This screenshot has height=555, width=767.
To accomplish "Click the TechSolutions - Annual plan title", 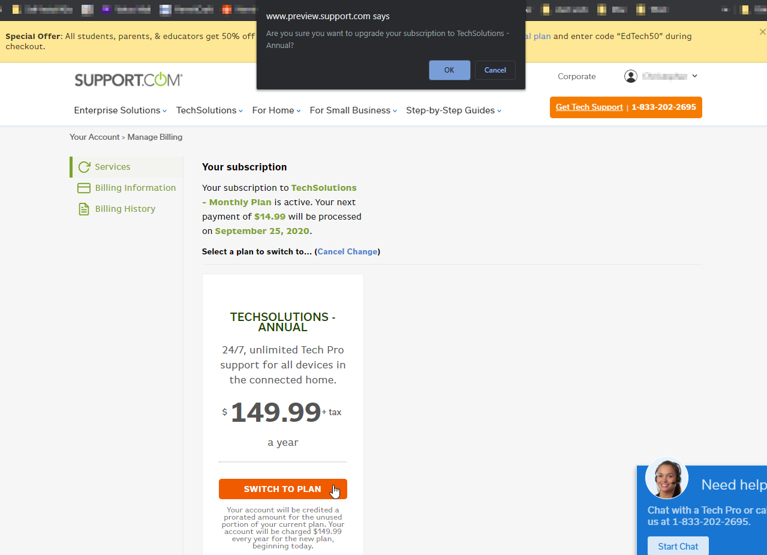I will click(283, 322).
